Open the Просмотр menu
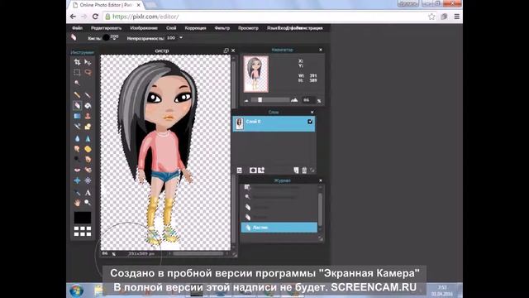The image size is (529, 298). click(x=248, y=28)
